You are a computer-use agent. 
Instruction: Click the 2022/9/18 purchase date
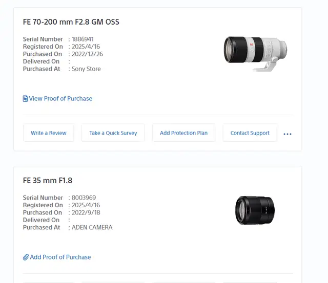[x=86, y=212]
